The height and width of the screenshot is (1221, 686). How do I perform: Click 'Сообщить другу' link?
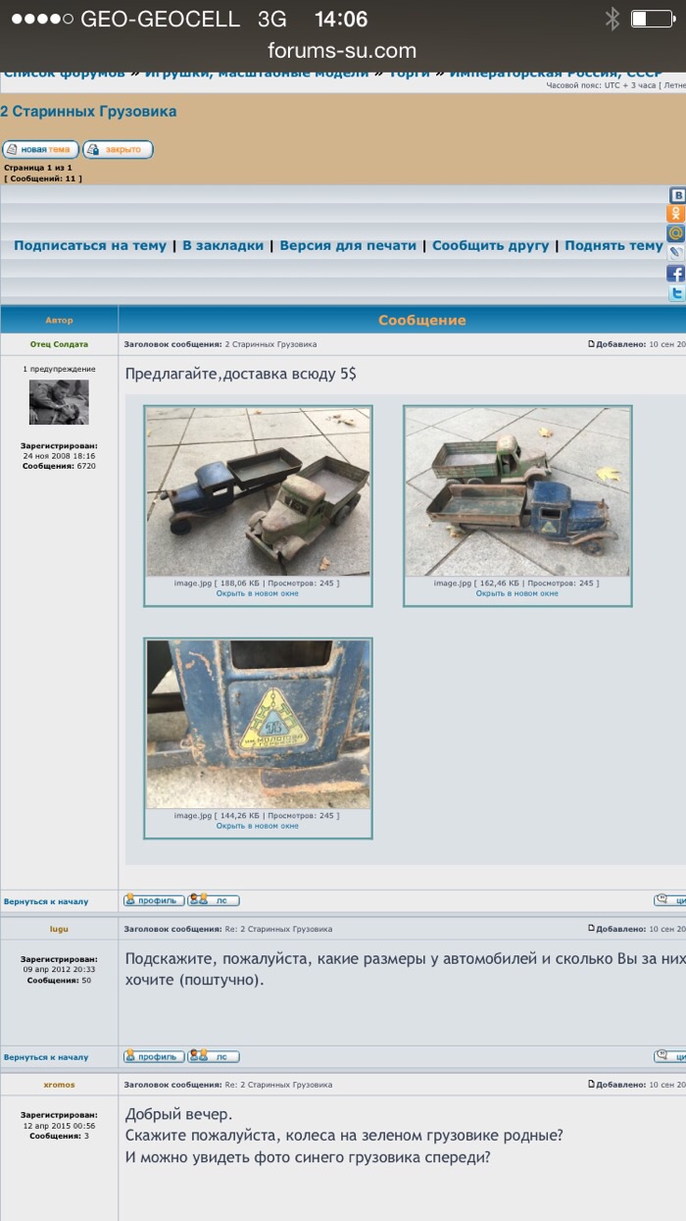coord(490,245)
